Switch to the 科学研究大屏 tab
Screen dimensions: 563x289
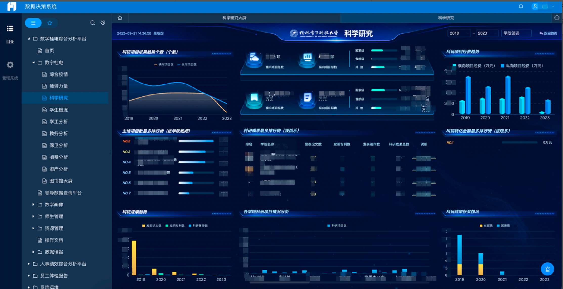(234, 18)
